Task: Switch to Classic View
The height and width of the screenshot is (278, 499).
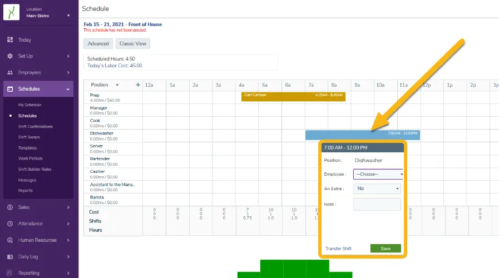Action: (133, 43)
